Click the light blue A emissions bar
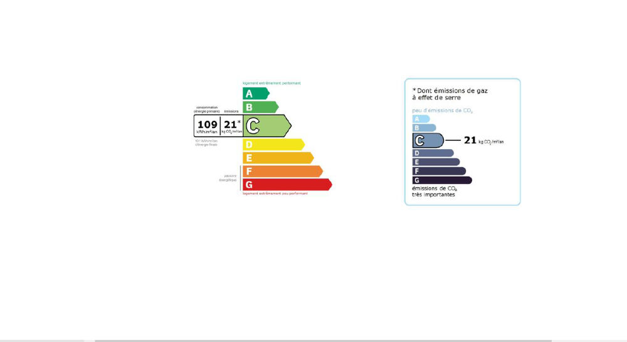 (x=421, y=118)
